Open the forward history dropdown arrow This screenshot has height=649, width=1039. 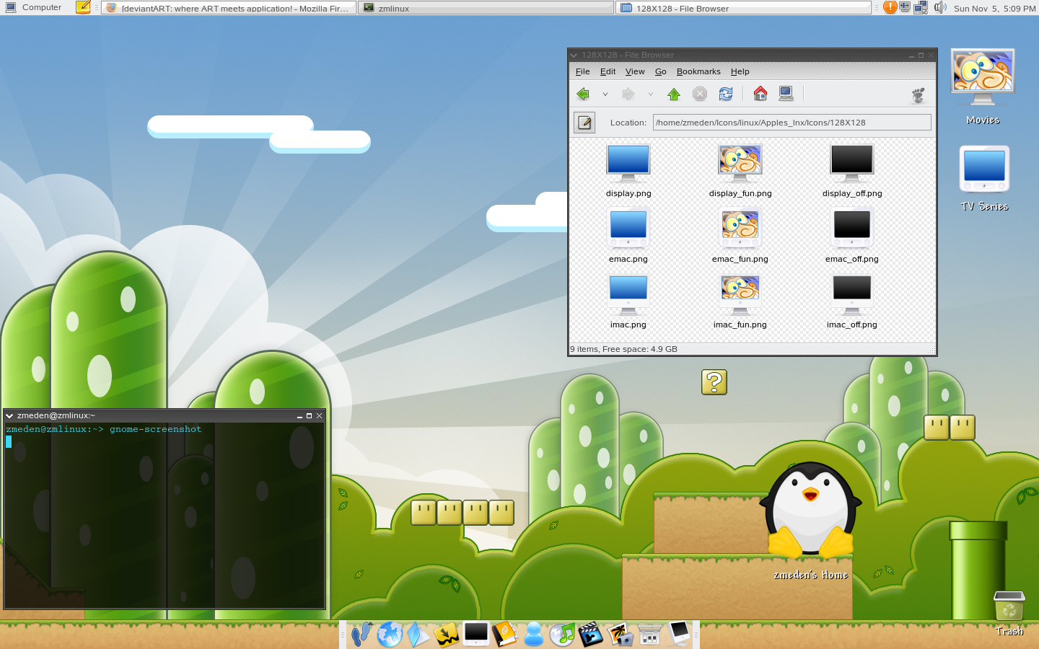point(651,94)
